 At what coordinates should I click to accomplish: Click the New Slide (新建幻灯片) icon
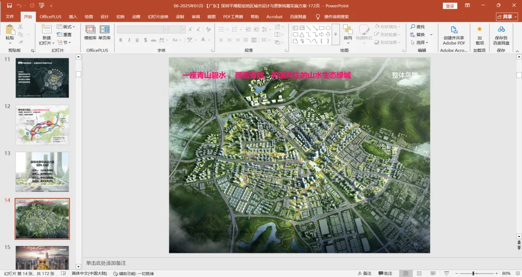pos(46,29)
